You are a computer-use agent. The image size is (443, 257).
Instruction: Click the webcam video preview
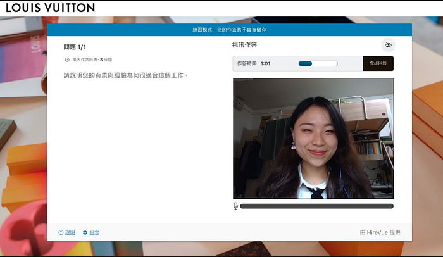313,139
